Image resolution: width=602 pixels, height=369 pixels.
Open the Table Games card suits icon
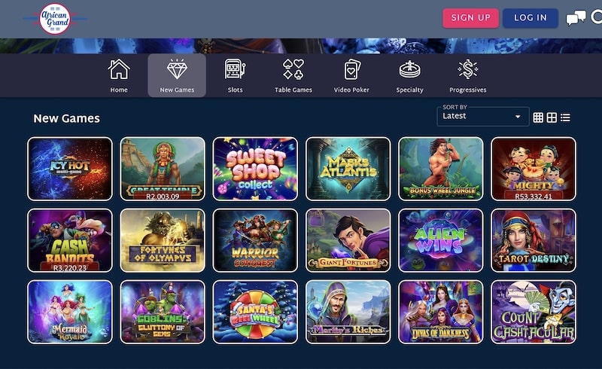293,69
